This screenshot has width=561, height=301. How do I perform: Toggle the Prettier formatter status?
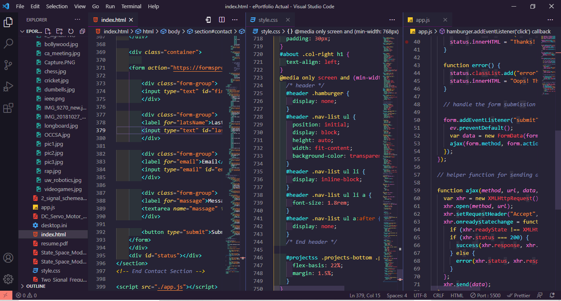click(519, 295)
